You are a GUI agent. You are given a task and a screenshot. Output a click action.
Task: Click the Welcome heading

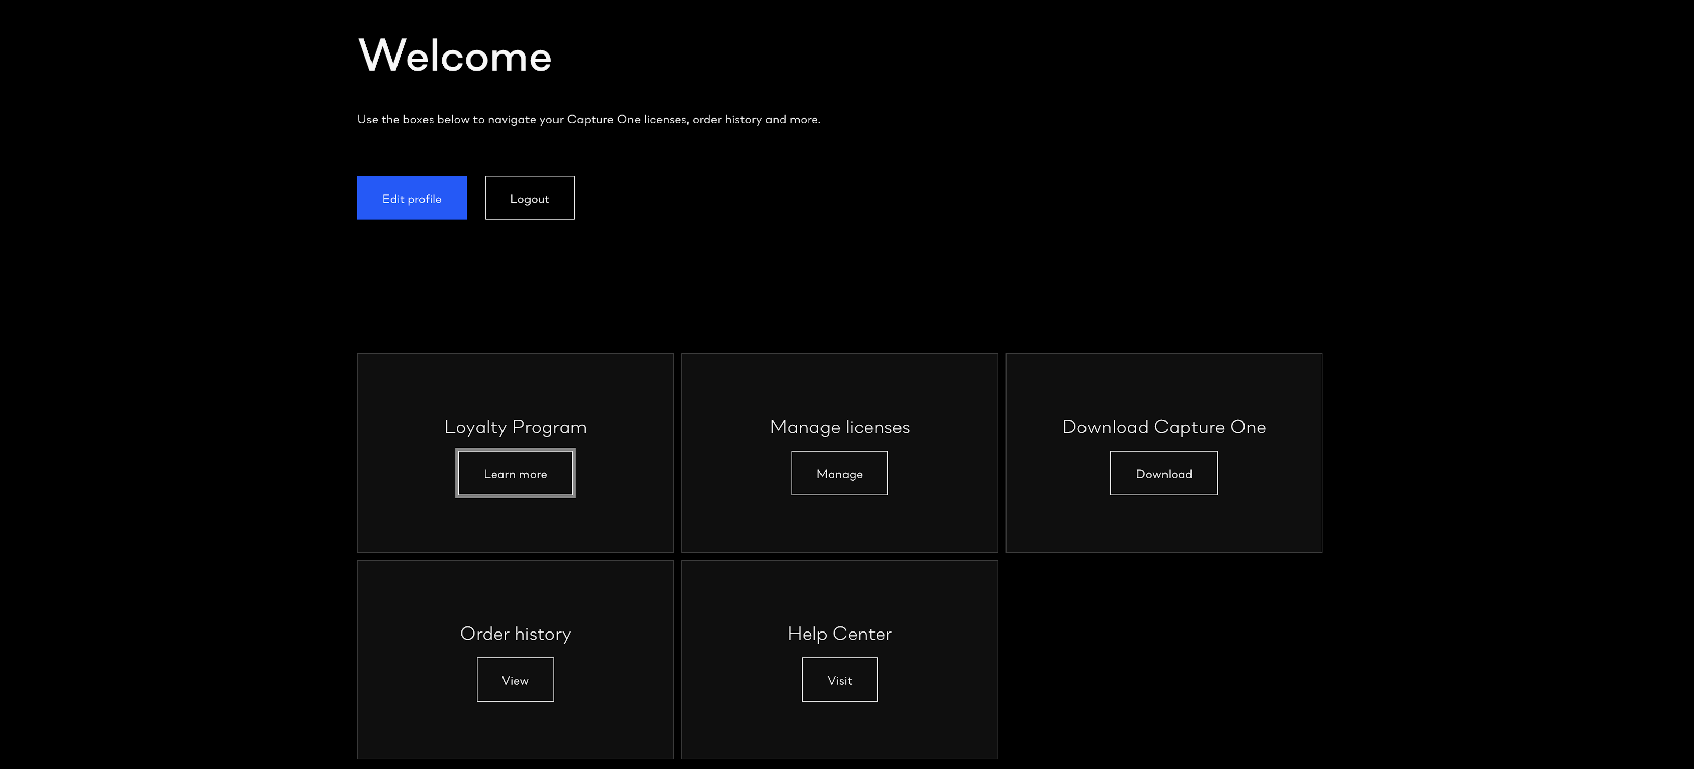point(455,55)
